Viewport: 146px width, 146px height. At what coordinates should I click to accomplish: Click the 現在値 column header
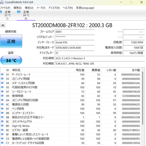pyautogui.click(x=77, y=70)
